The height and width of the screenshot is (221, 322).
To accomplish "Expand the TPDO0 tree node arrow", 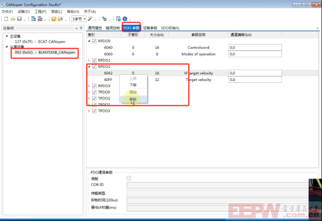I will point(89,92).
